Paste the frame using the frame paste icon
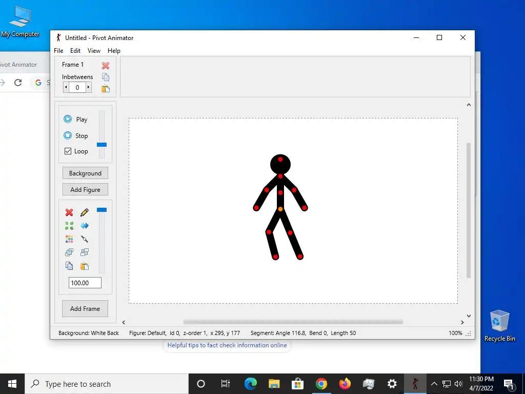Viewport: 525px width, 394px height. click(106, 88)
